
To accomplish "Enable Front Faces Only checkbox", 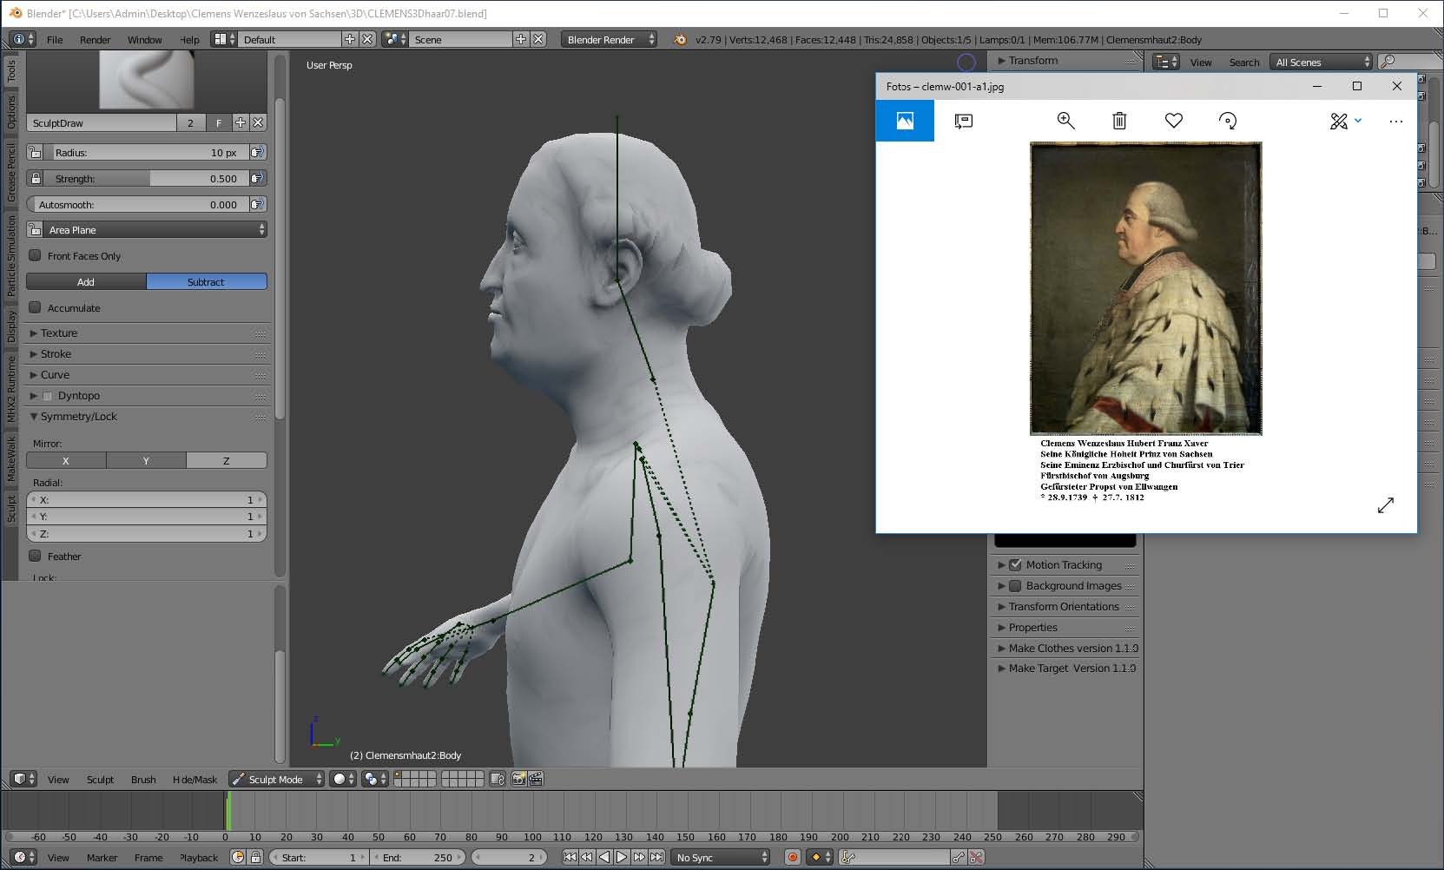I will [x=36, y=255].
